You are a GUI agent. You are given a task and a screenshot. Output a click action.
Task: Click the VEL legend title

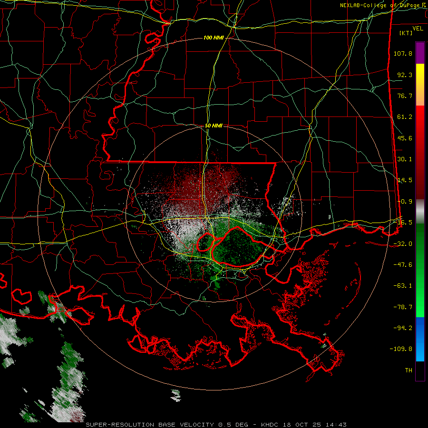pos(418,29)
